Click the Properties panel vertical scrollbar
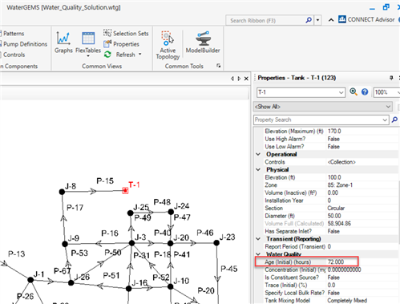This screenshot has height=304, width=400. [398, 213]
